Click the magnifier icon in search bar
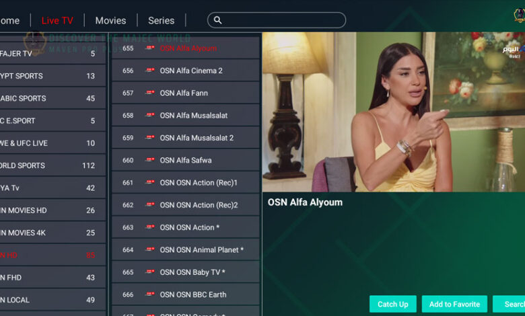 [217, 20]
